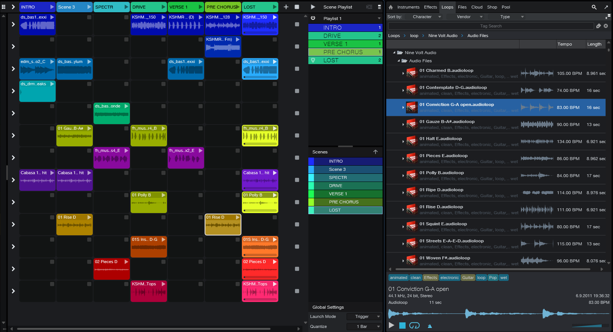Detach the browser with the arrow icon
The image size is (613, 332).
pyautogui.click(x=606, y=7)
